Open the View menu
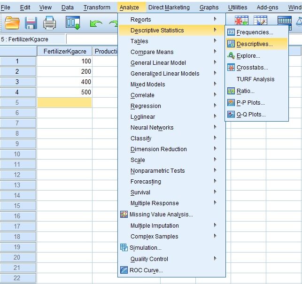The height and width of the screenshot is (284, 302). [x=45, y=8]
